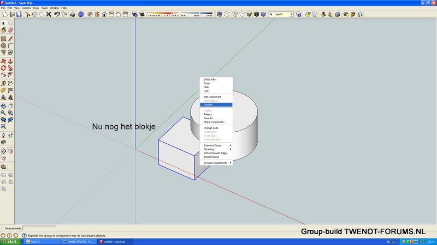Open Model Info blue circle icon
Image resolution: width=437 pixels, height=245 pixels.
(81, 14)
